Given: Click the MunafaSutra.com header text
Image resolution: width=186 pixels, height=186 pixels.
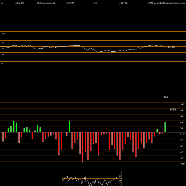Looking at the screenshot, I should (176, 3).
